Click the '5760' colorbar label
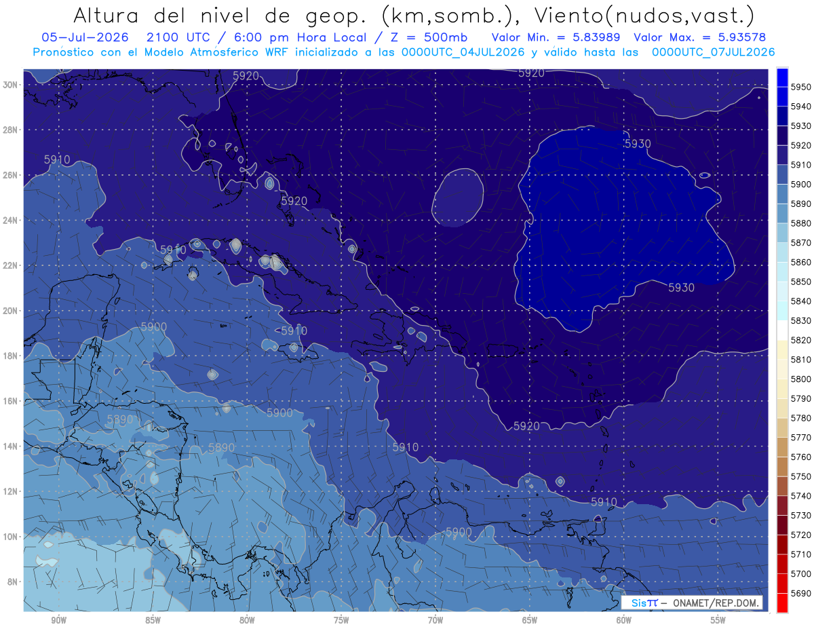The width and height of the screenshot is (814, 629). click(801, 457)
